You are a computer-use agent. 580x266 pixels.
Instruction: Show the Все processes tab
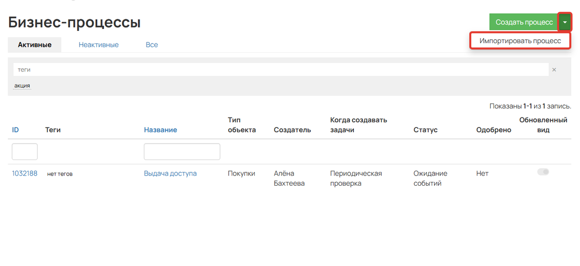[152, 44]
